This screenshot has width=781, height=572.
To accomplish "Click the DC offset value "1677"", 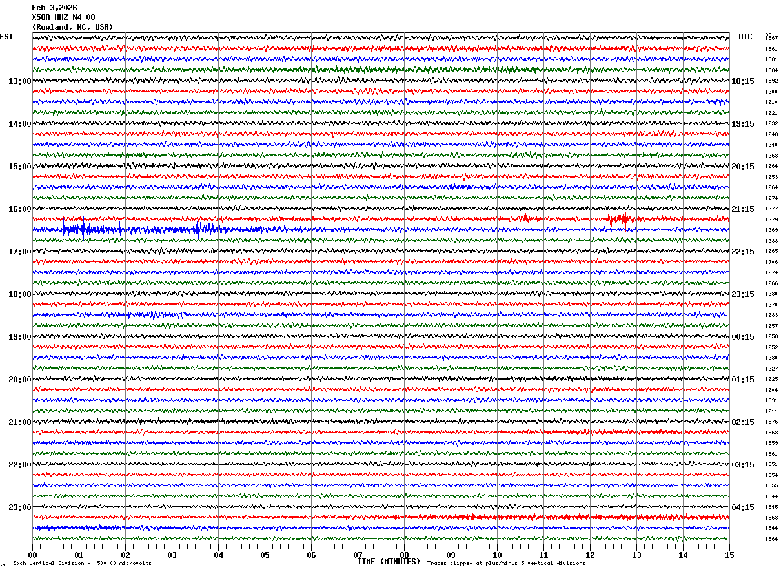I will pyautogui.click(x=771, y=209).
